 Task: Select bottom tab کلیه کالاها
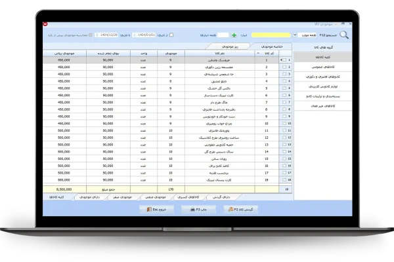pos(56,197)
